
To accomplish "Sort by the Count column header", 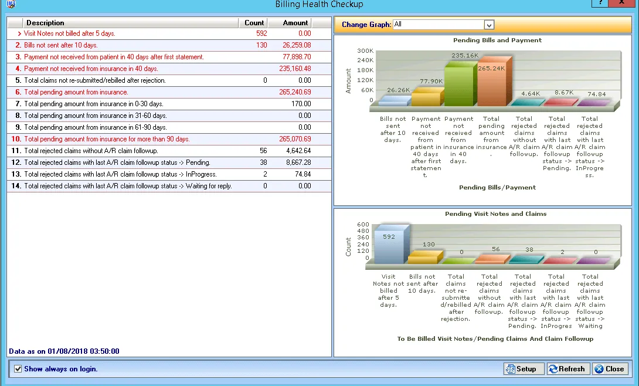I will coord(254,23).
